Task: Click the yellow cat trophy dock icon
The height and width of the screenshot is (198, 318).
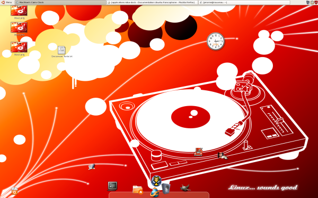Action: tap(156, 181)
